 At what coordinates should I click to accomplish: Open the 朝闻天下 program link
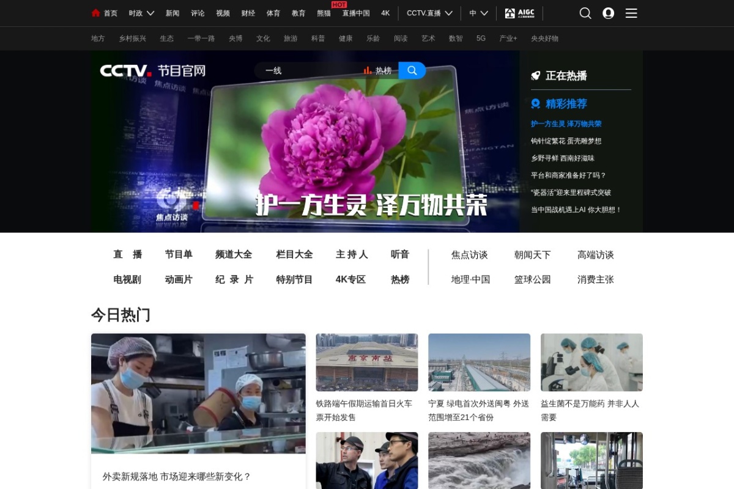(x=533, y=255)
